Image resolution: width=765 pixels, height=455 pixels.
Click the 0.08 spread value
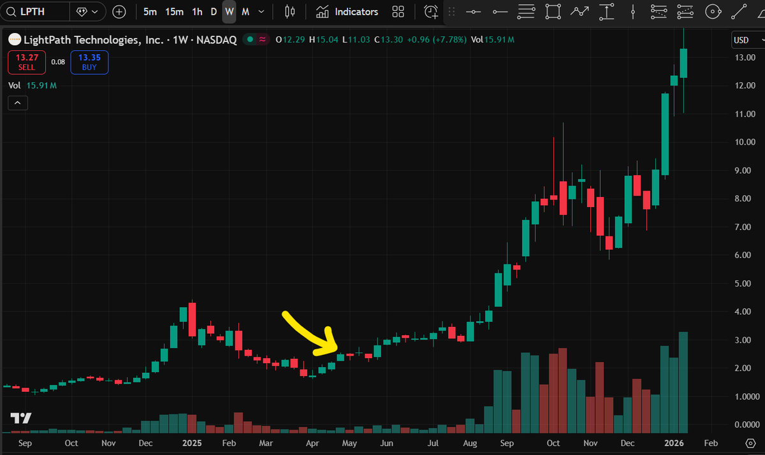pyautogui.click(x=58, y=62)
